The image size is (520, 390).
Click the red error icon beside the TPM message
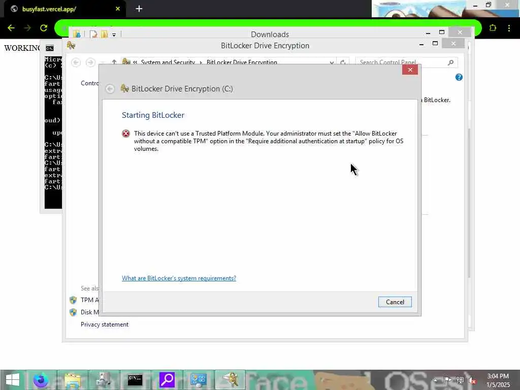pyautogui.click(x=126, y=134)
